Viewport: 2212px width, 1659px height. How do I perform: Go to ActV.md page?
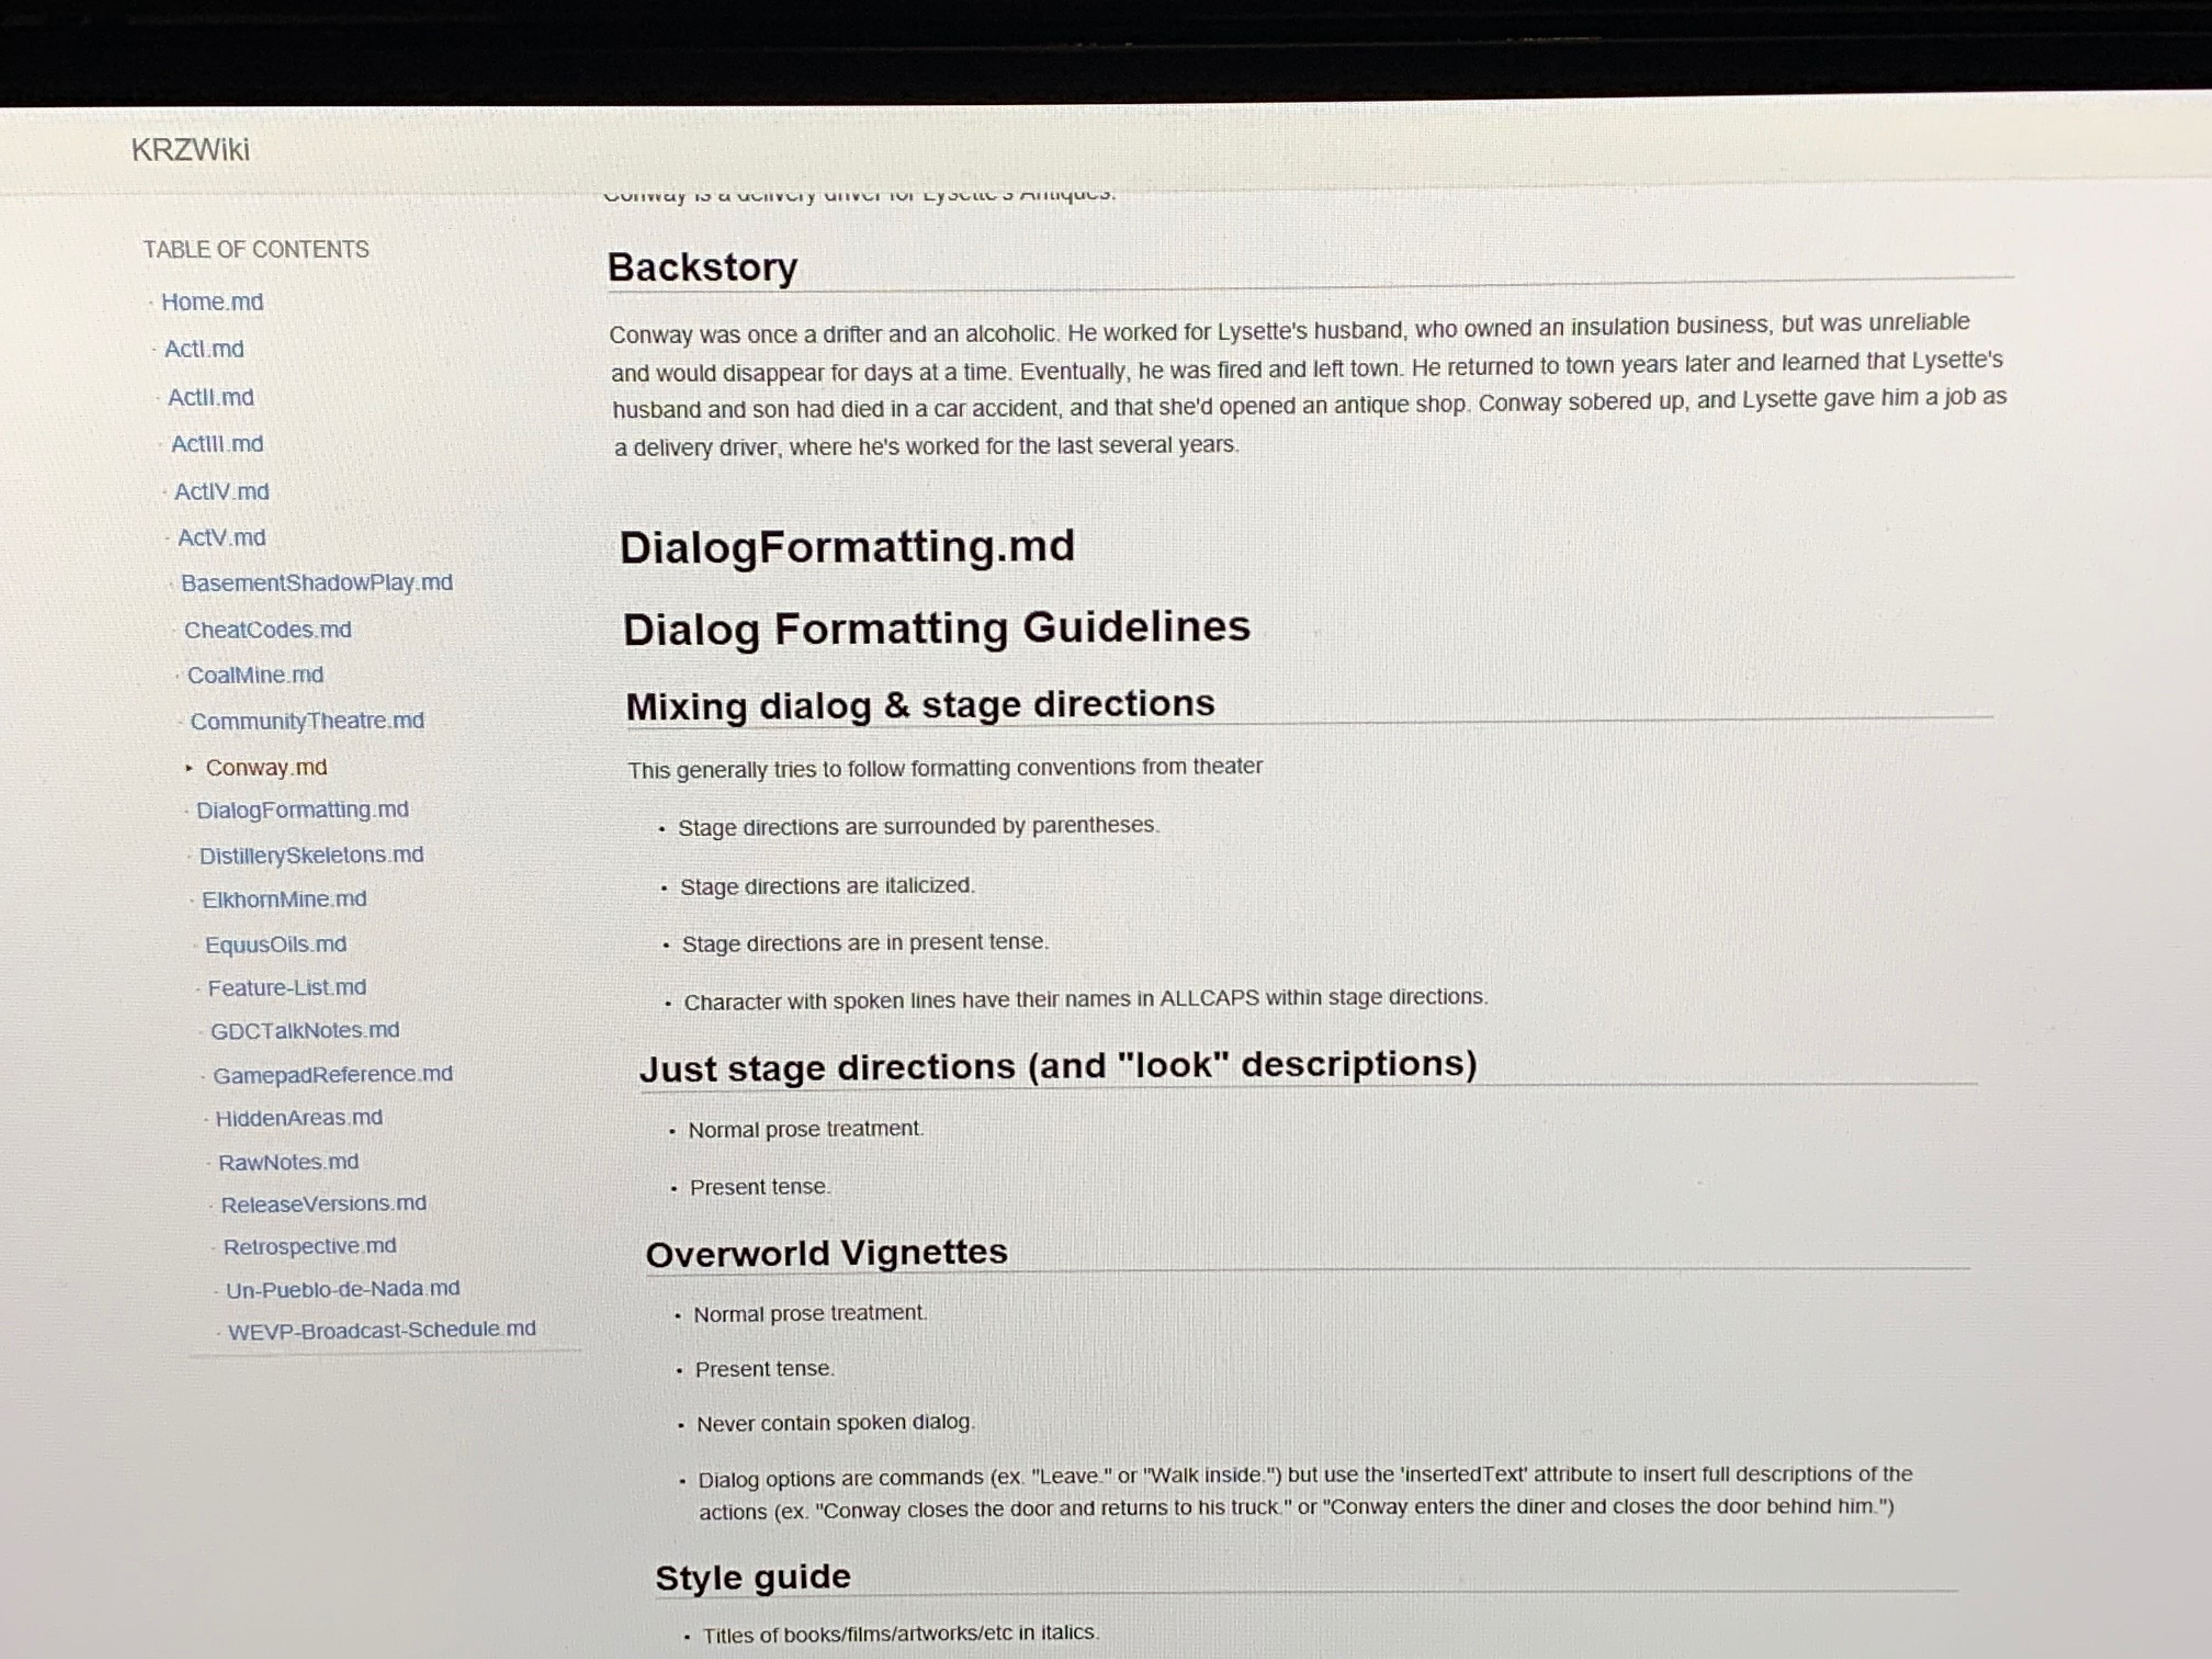[x=221, y=538]
